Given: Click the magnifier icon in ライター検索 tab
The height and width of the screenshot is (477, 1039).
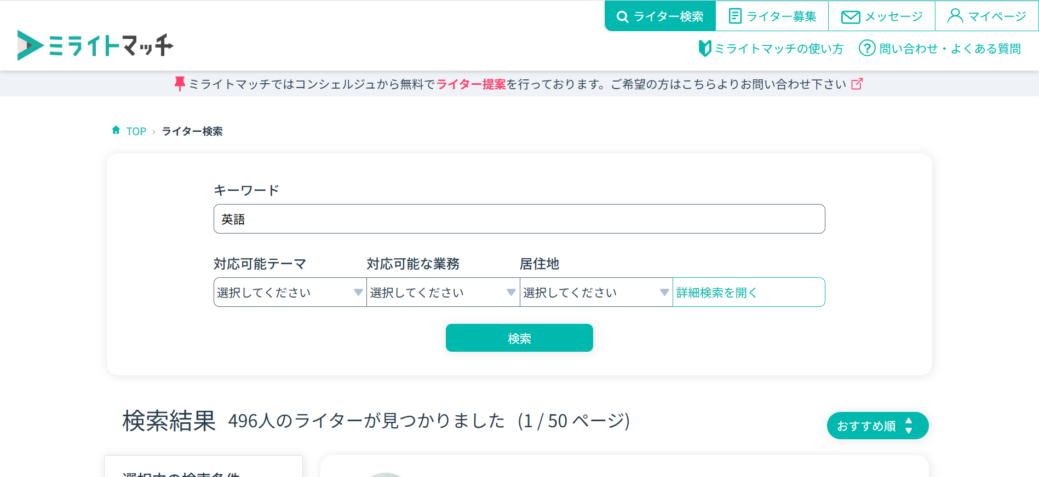Looking at the screenshot, I should pos(622,16).
